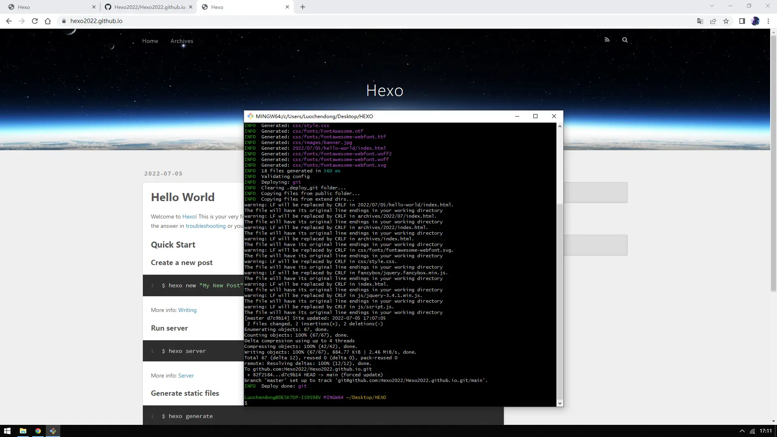Click the 'hexo new' code block
This screenshot has height=437, width=777.
click(193, 286)
